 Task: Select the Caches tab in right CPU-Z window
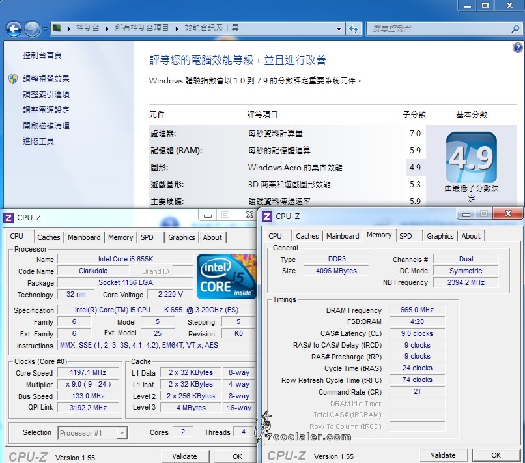[x=307, y=236]
